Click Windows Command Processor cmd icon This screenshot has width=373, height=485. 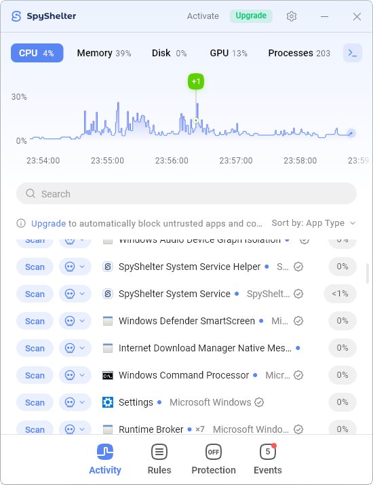[x=108, y=375]
